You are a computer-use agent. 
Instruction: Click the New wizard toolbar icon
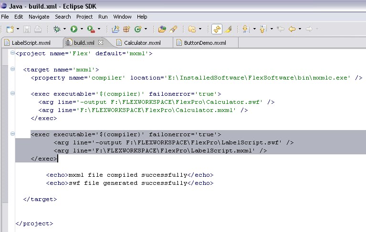(x=10, y=29)
